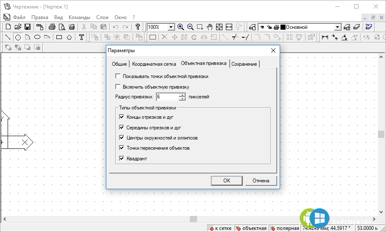Uncheck 'Середины отрезков и дуг'
The width and height of the screenshot is (386, 232).
pyautogui.click(x=122, y=127)
